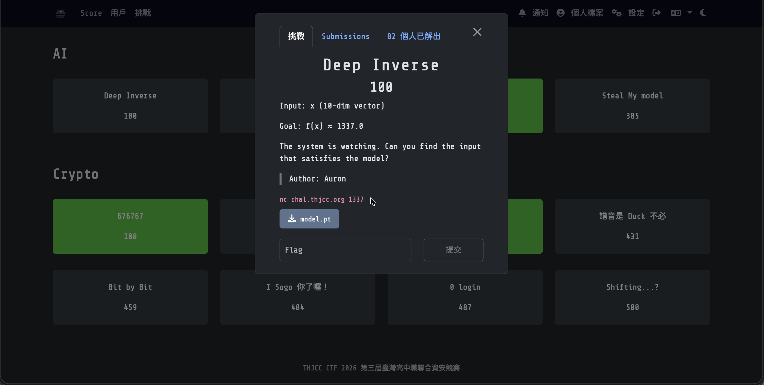Open I Sogo 你了喔 challenge card
The image size is (764, 385).
(298, 297)
